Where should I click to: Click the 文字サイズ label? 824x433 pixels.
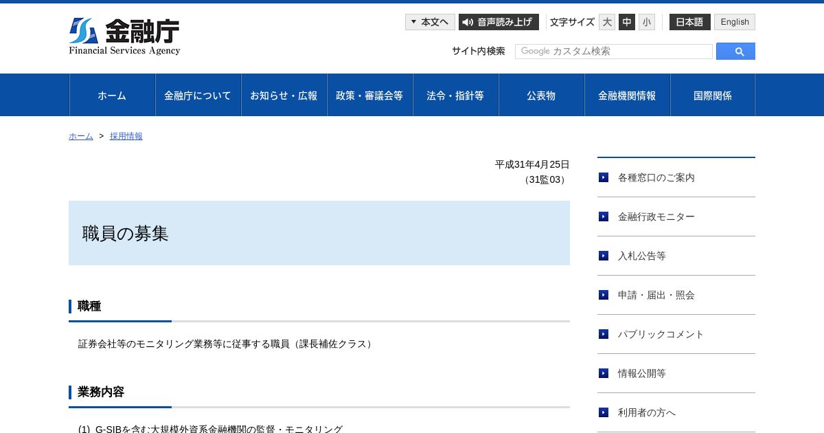point(572,22)
